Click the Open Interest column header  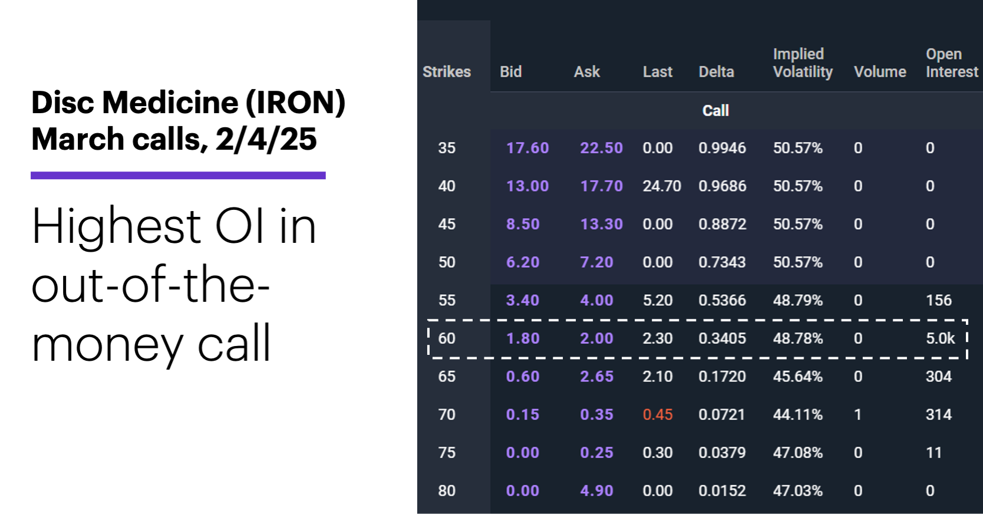[x=952, y=63]
